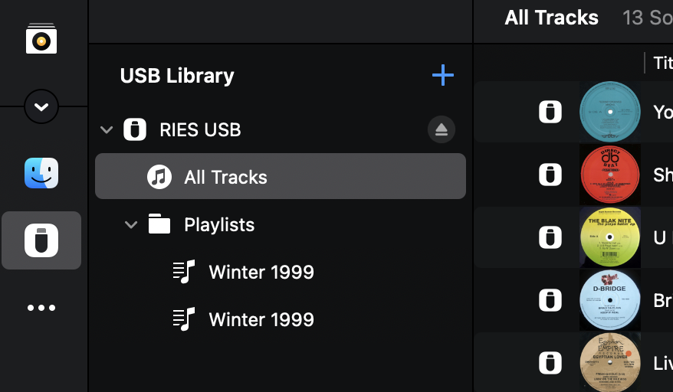Select All Tracks in the library
The height and width of the screenshot is (392, 673).
(225, 178)
